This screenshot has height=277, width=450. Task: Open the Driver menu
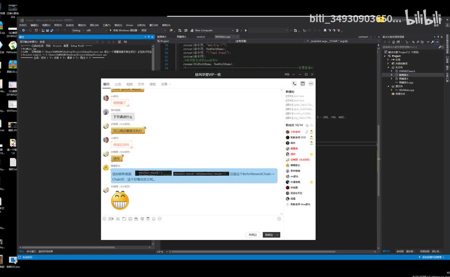130,25
